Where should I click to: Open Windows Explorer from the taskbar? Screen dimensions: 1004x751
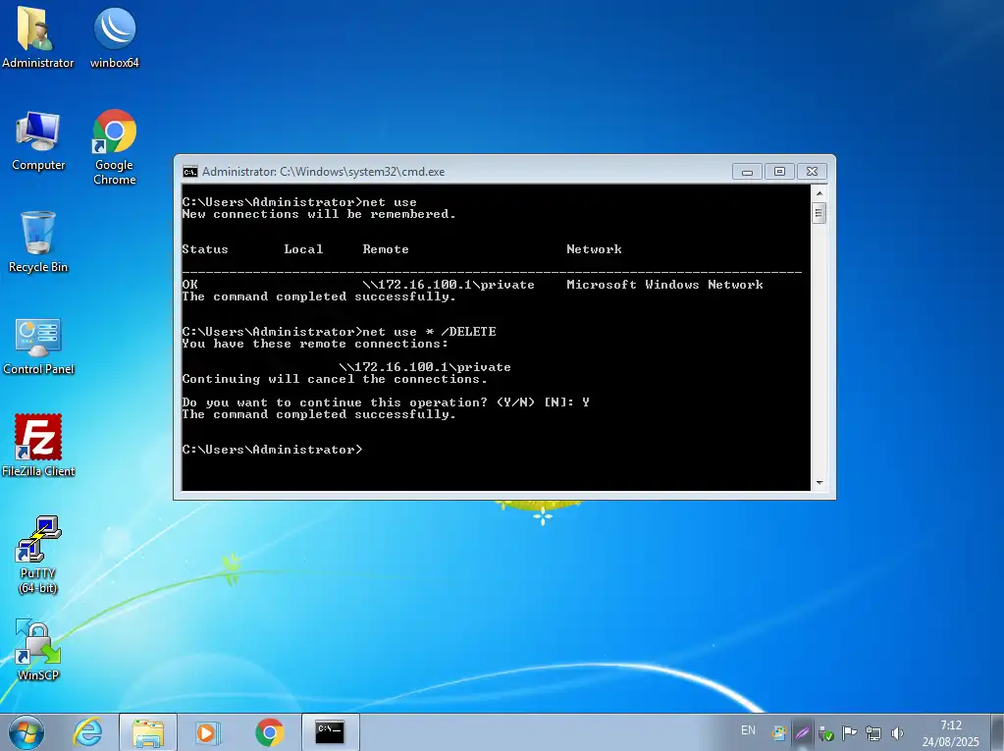(x=148, y=732)
